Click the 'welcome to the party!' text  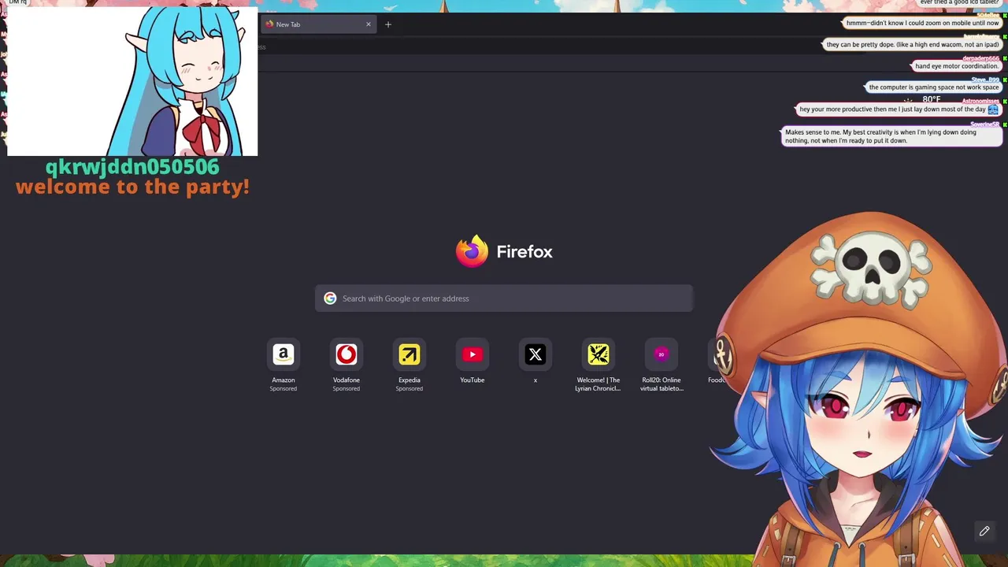click(132, 187)
